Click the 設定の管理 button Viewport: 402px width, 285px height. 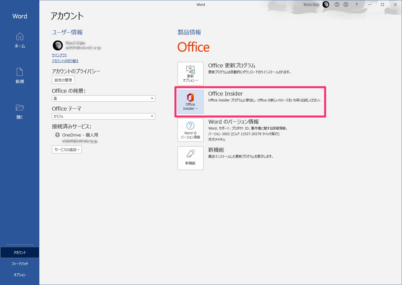[63, 80]
